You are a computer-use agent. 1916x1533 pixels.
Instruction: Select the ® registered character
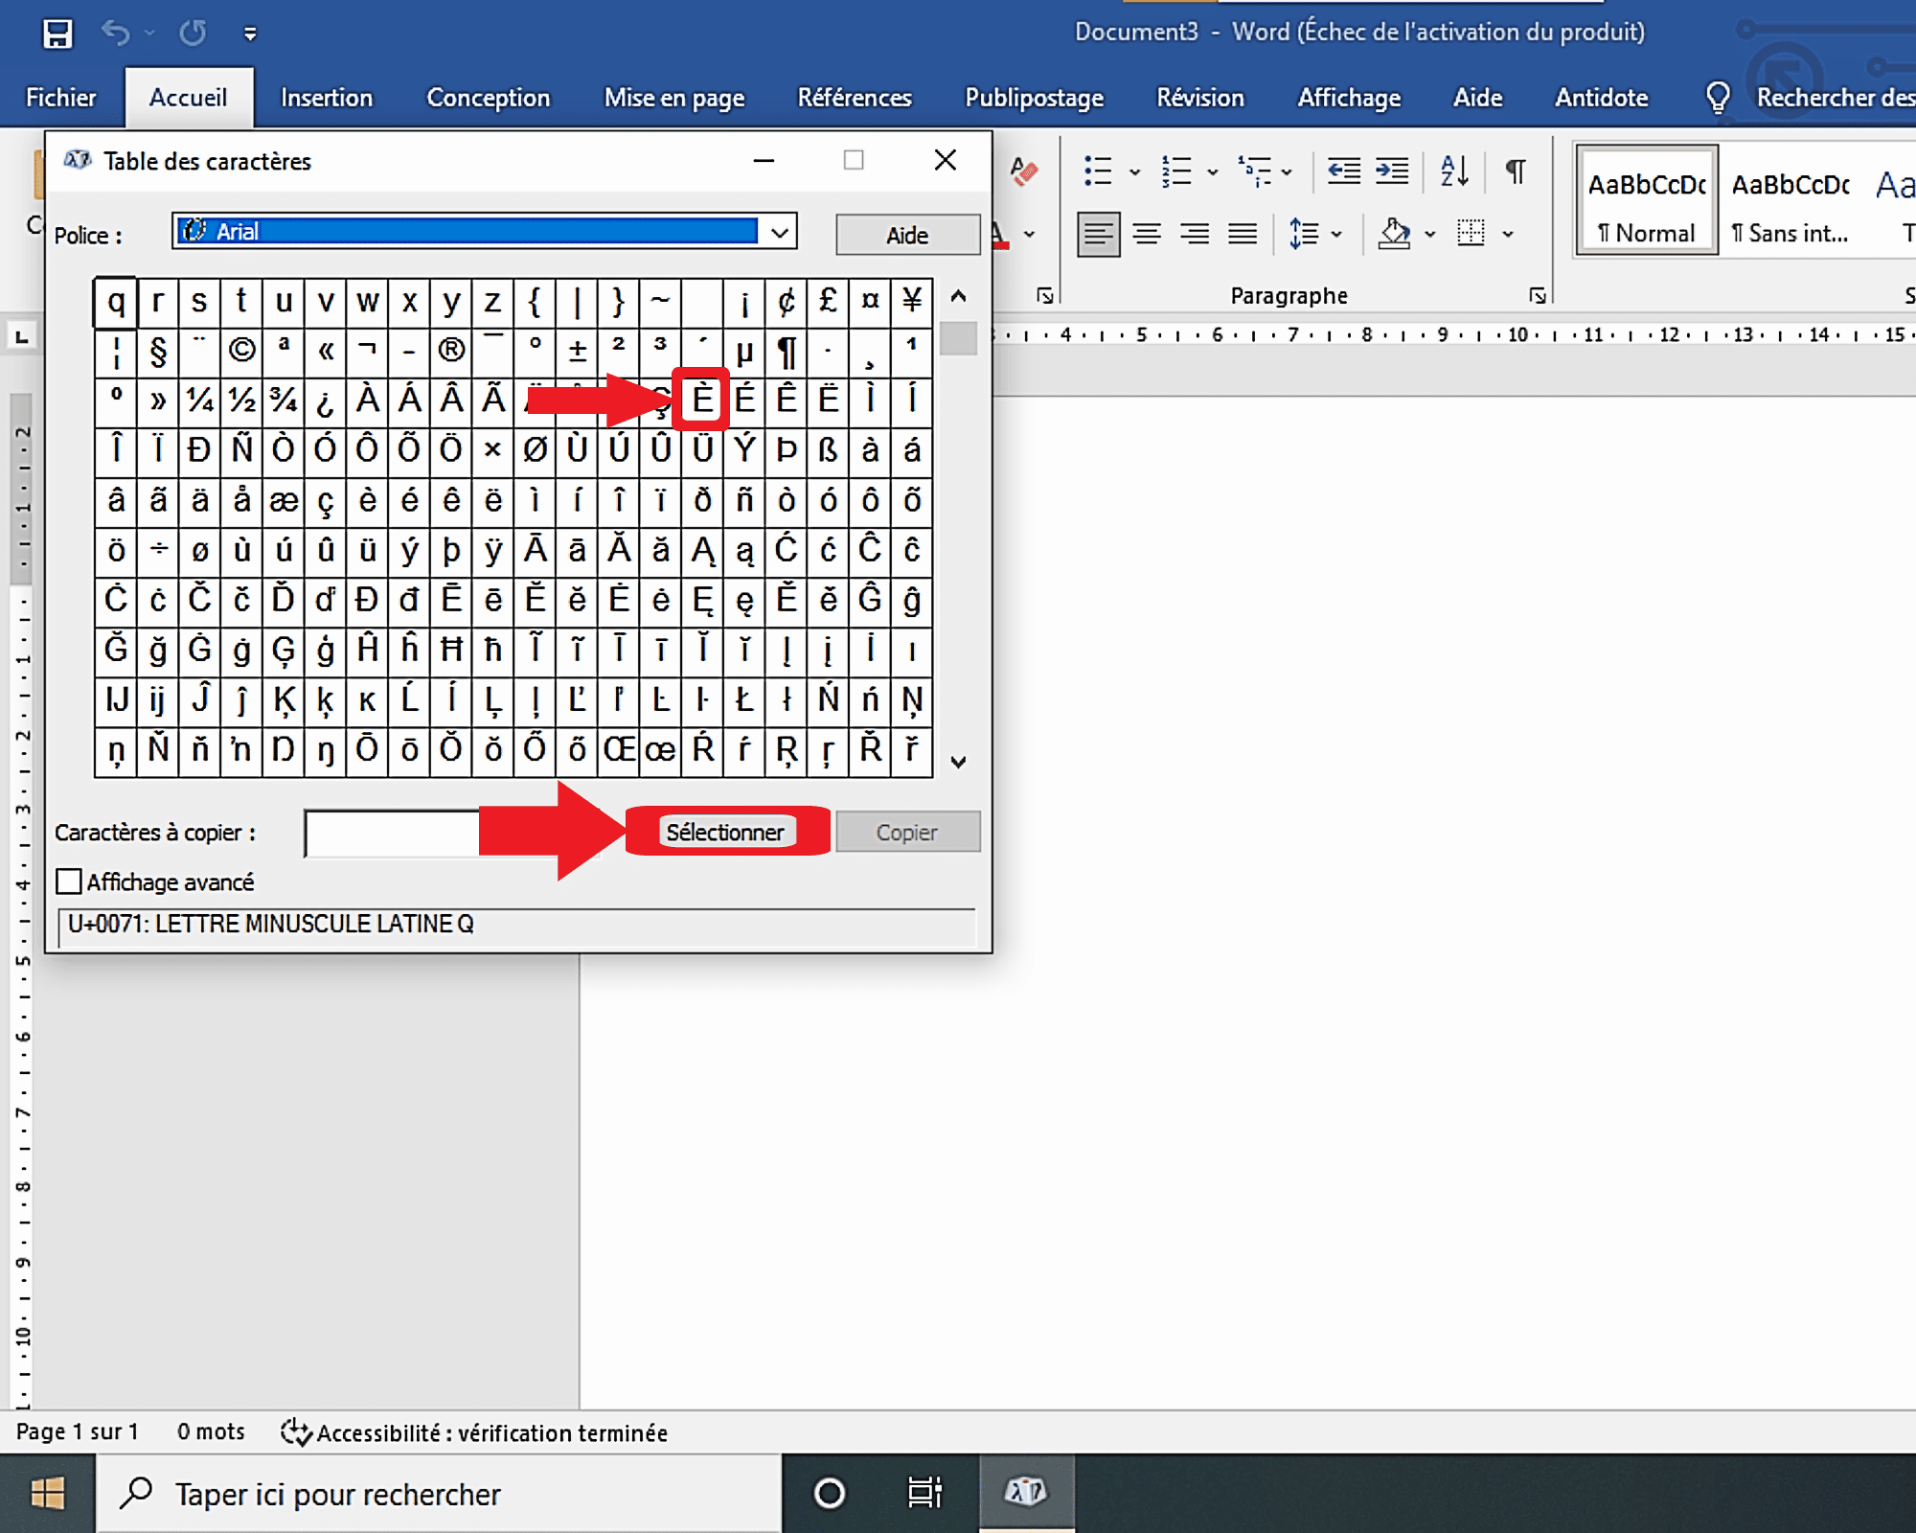coord(451,351)
